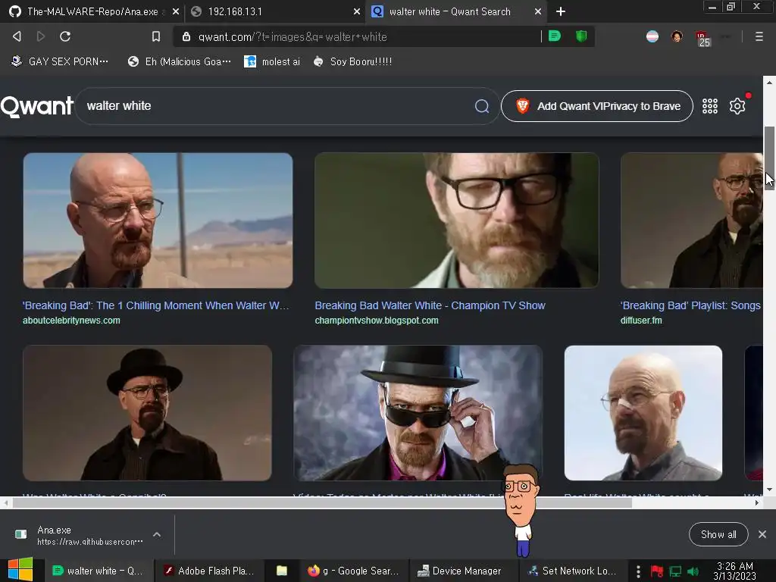
Task: Switch to the 192.168.13.1 tab
Action: 274,11
